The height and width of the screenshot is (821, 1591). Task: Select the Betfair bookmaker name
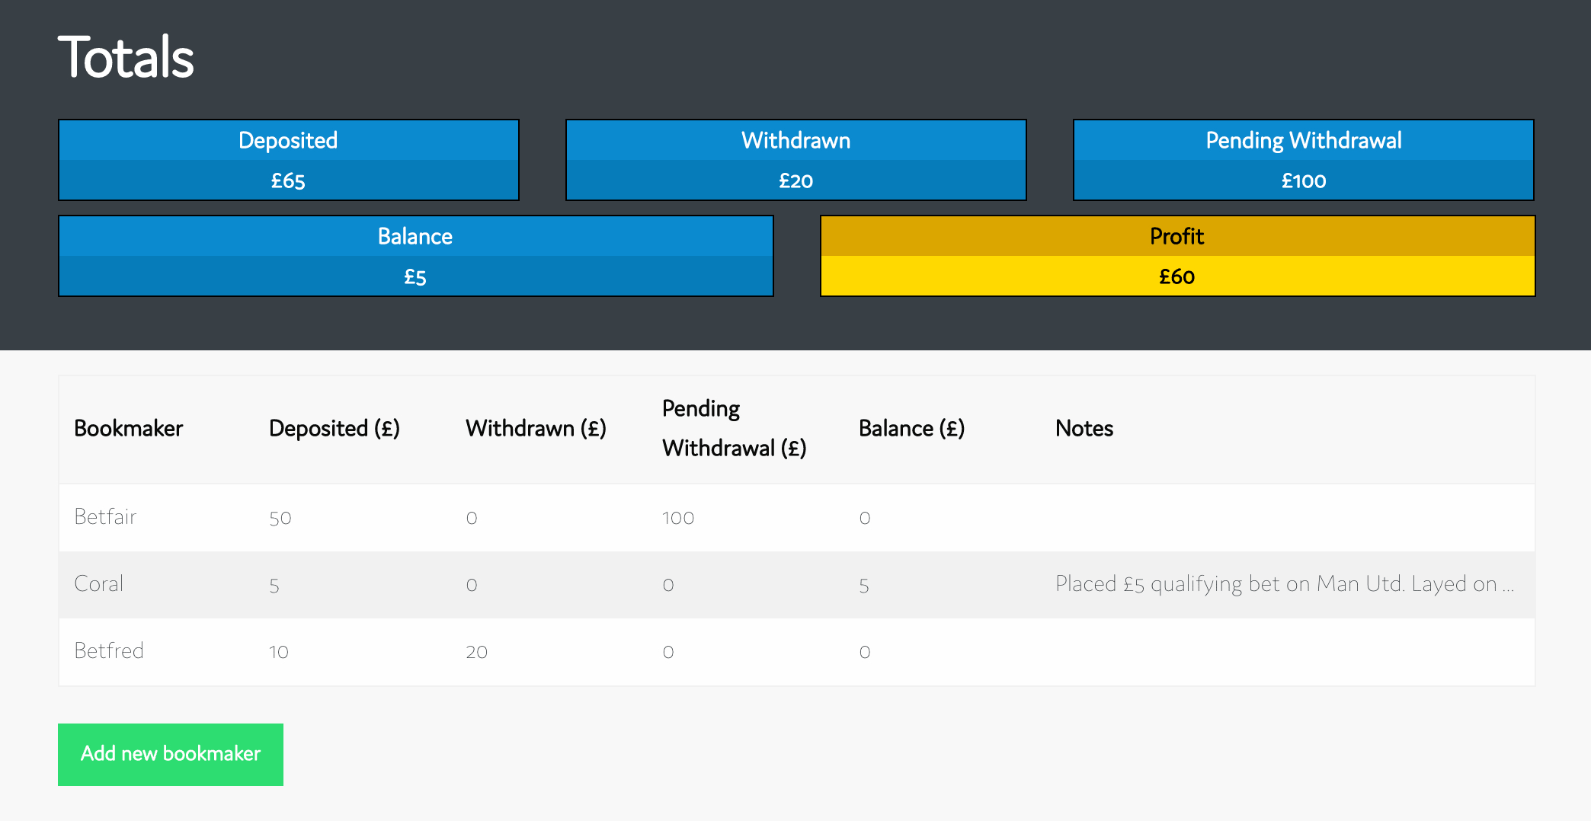coord(105,517)
